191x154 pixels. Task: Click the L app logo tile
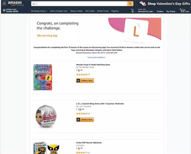[136, 30]
